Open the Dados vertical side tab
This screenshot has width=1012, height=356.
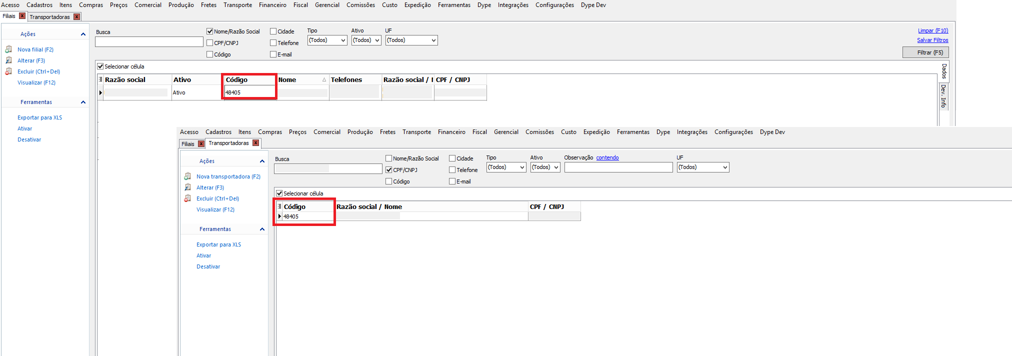pos(944,71)
